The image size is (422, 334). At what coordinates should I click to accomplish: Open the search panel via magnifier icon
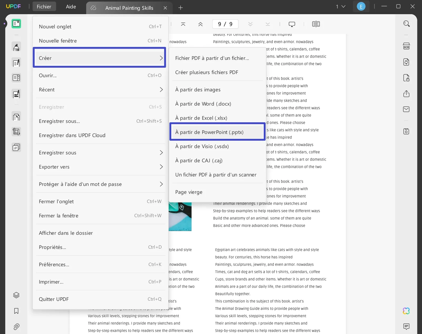(x=406, y=24)
